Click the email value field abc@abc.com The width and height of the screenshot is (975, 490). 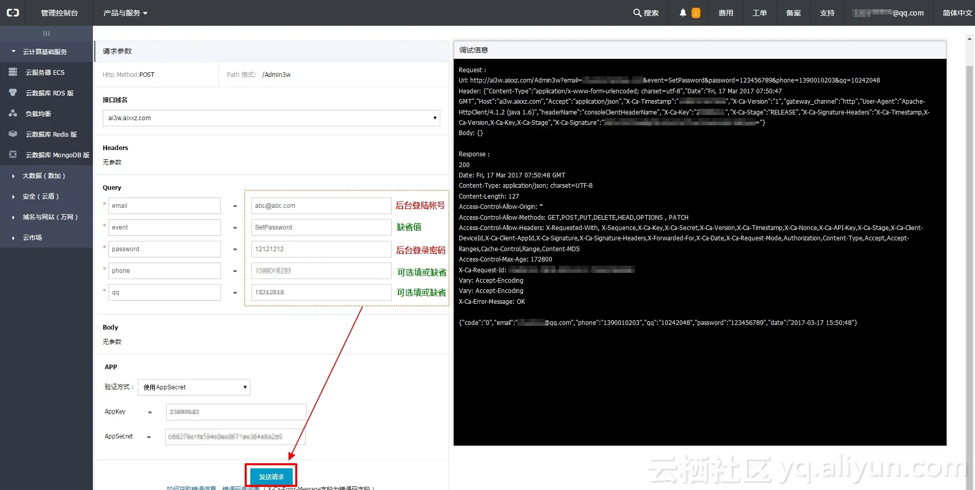pos(321,206)
